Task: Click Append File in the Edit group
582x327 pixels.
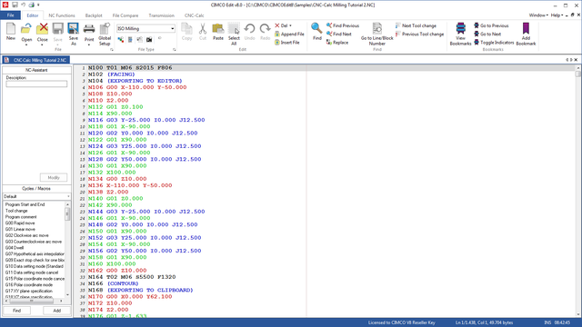Action: [x=289, y=34]
